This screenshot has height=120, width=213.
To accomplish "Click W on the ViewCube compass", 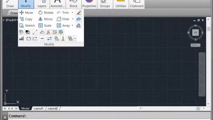I will point(188,33).
